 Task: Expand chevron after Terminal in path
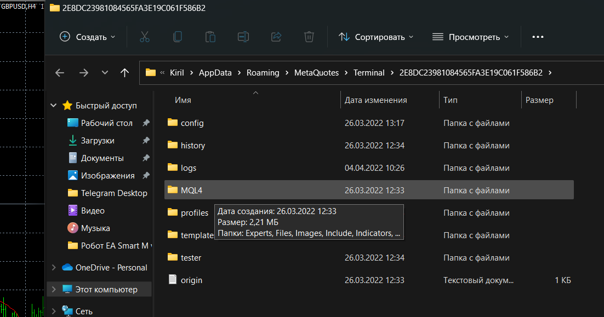392,73
